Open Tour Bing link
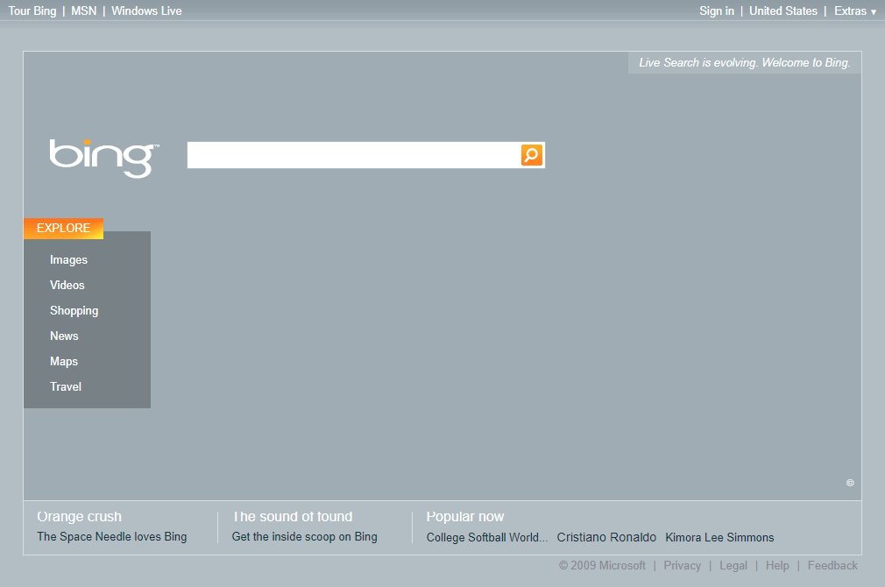Image resolution: width=885 pixels, height=587 pixels. (32, 11)
